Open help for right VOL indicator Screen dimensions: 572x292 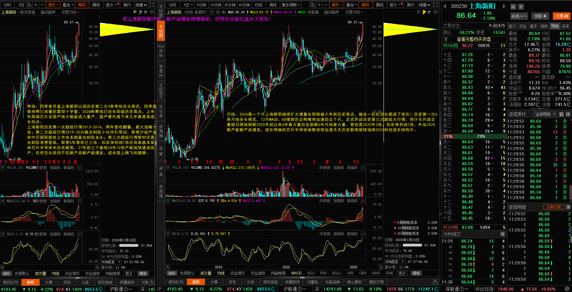tap(168, 168)
